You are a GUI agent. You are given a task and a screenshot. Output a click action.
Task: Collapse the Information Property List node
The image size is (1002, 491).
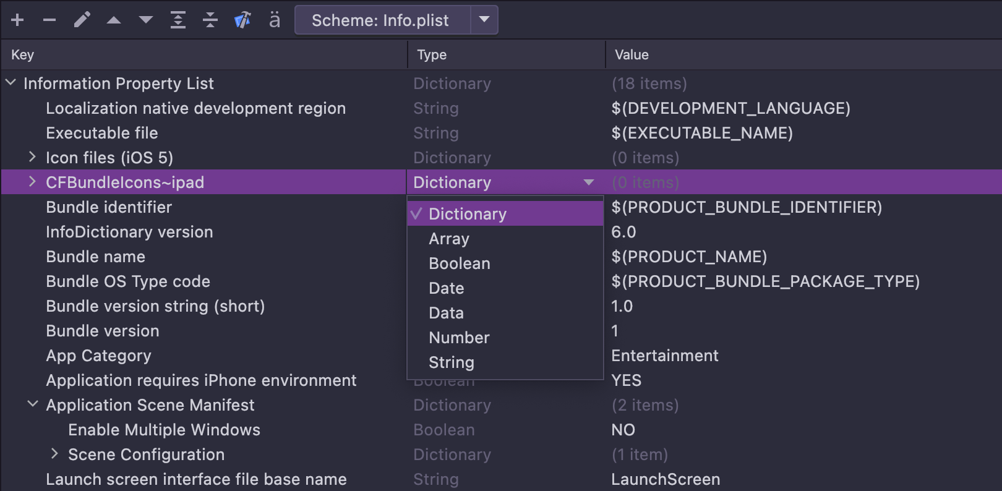click(11, 83)
